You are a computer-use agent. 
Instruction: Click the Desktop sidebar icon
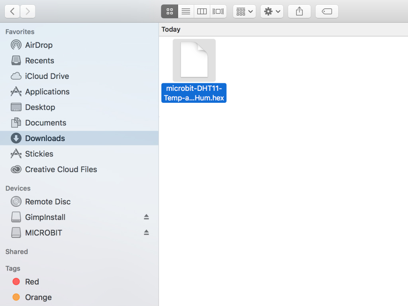pyautogui.click(x=16, y=107)
